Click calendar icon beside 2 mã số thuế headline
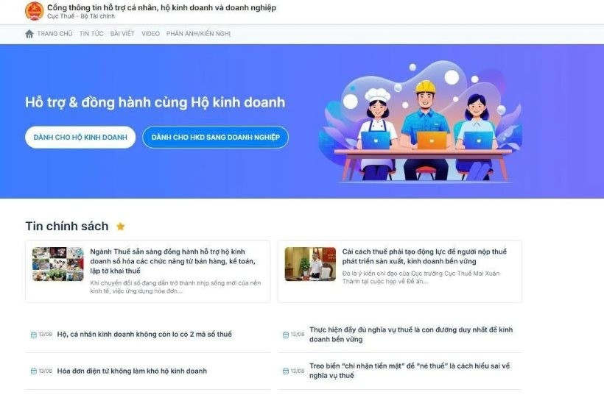This screenshot has width=604, height=420. (x=33, y=335)
